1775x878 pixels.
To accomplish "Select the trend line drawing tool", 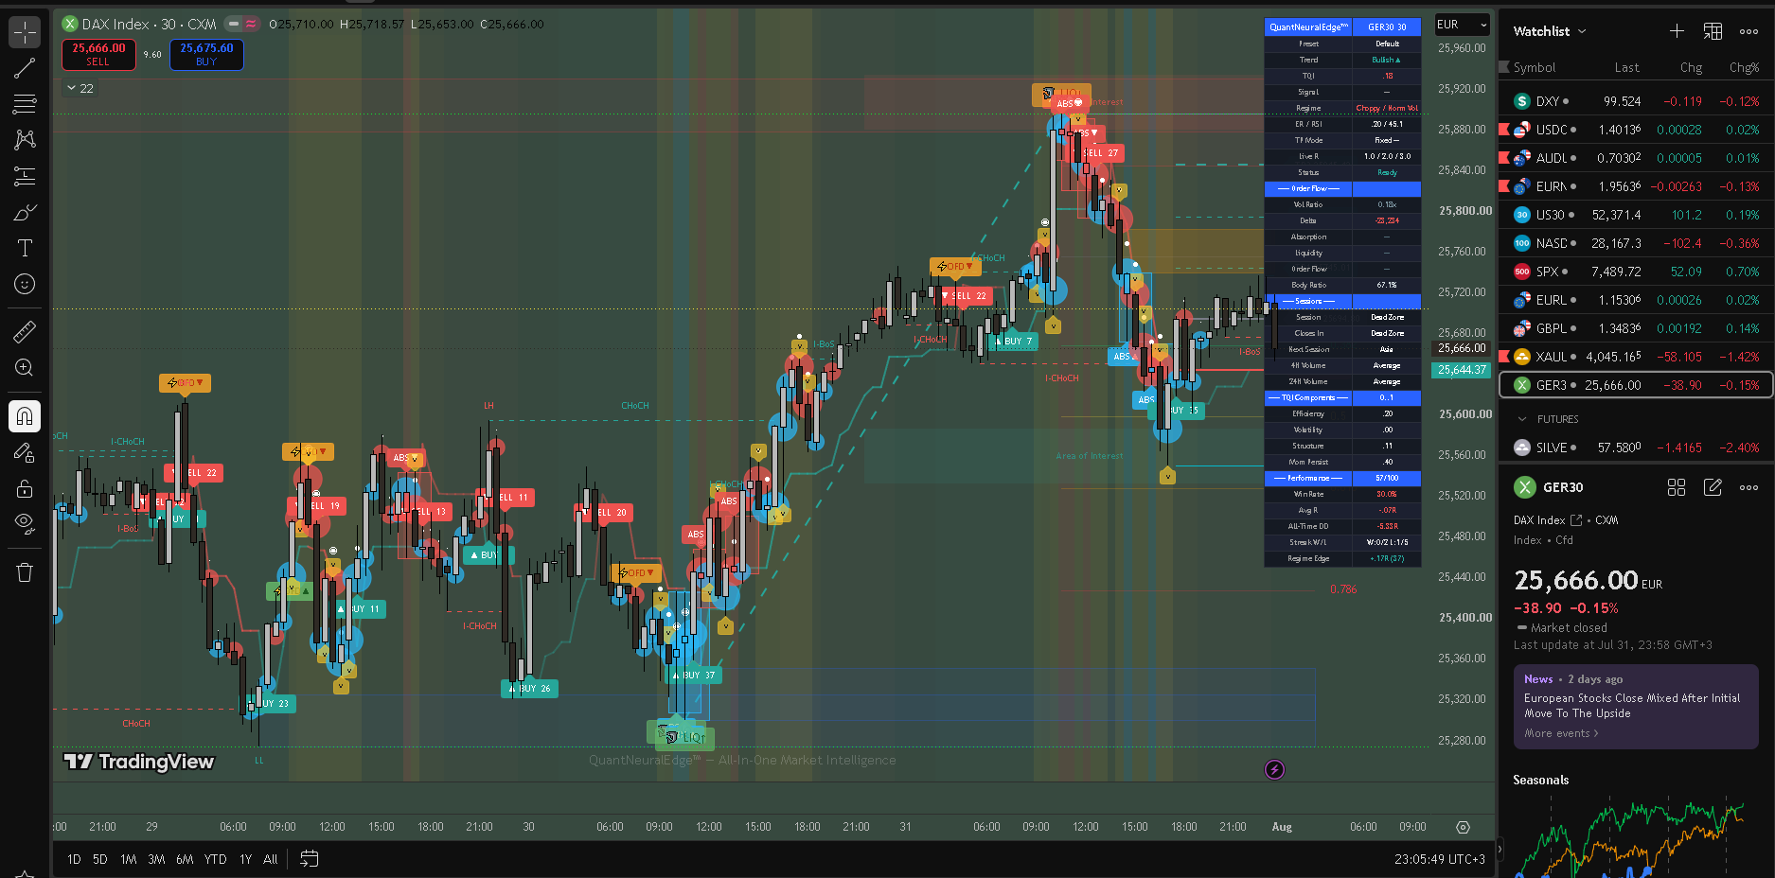I will coord(25,68).
